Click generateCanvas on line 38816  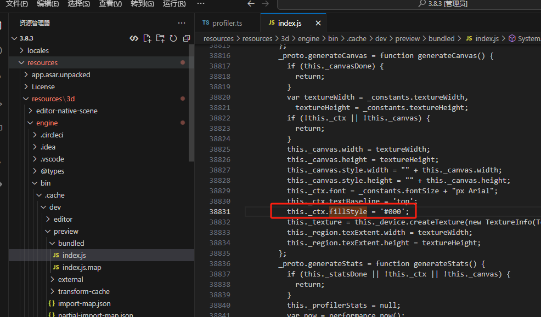pos(337,56)
